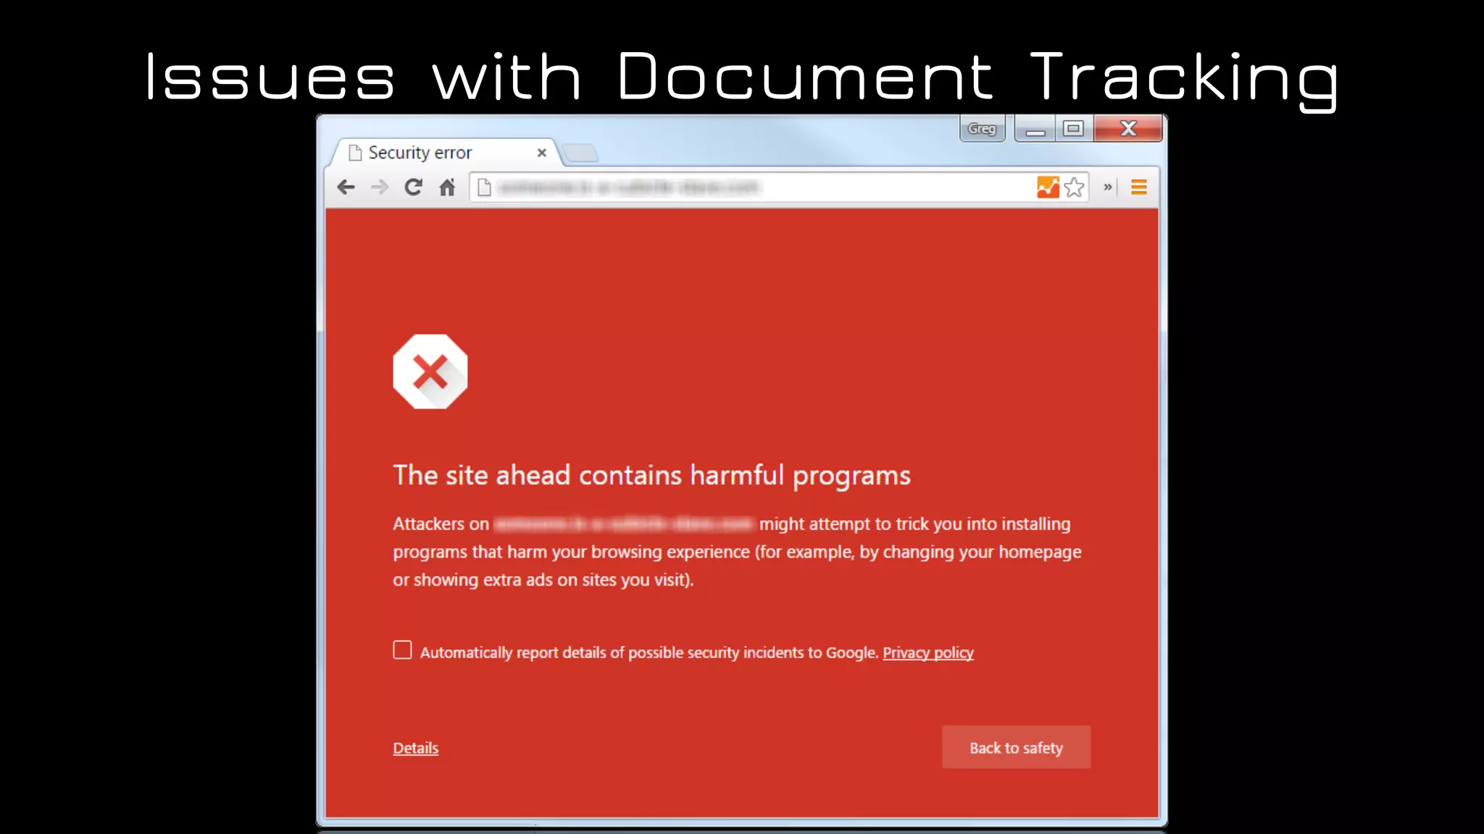This screenshot has height=834, width=1484.
Task: Open the Privacy policy link
Action: point(927,652)
